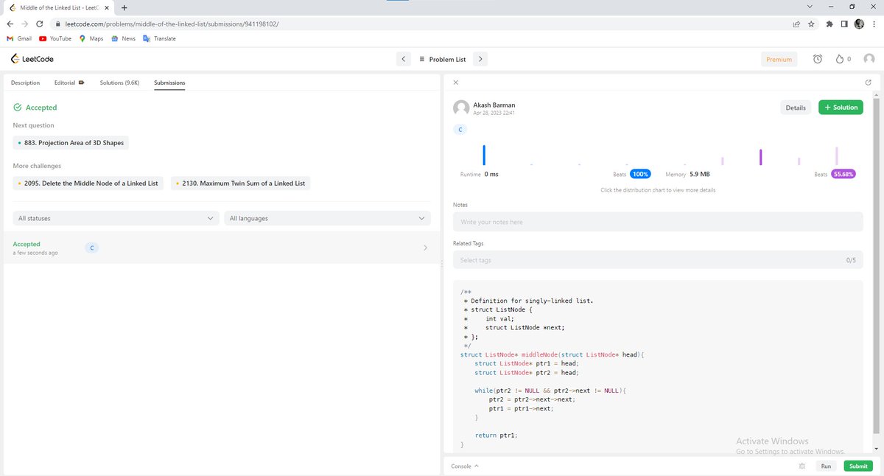Viewport: 884px width, 476px height.
Task: Expand the All statuses dropdown
Action: point(116,218)
